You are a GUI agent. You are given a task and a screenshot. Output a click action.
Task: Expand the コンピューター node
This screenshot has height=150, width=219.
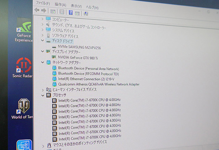click(x=42, y=19)
